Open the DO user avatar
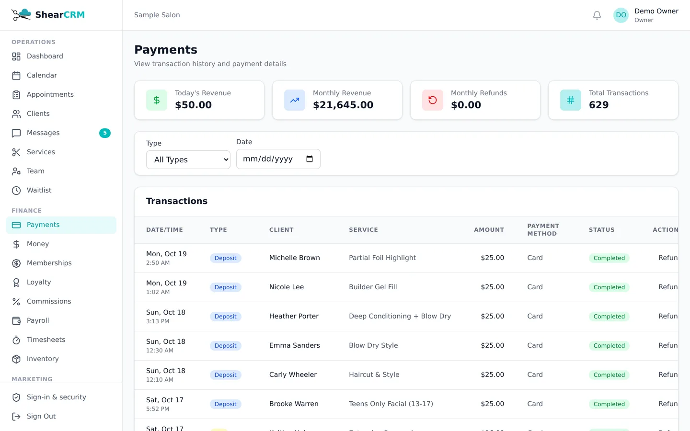 tap(621, 15)
